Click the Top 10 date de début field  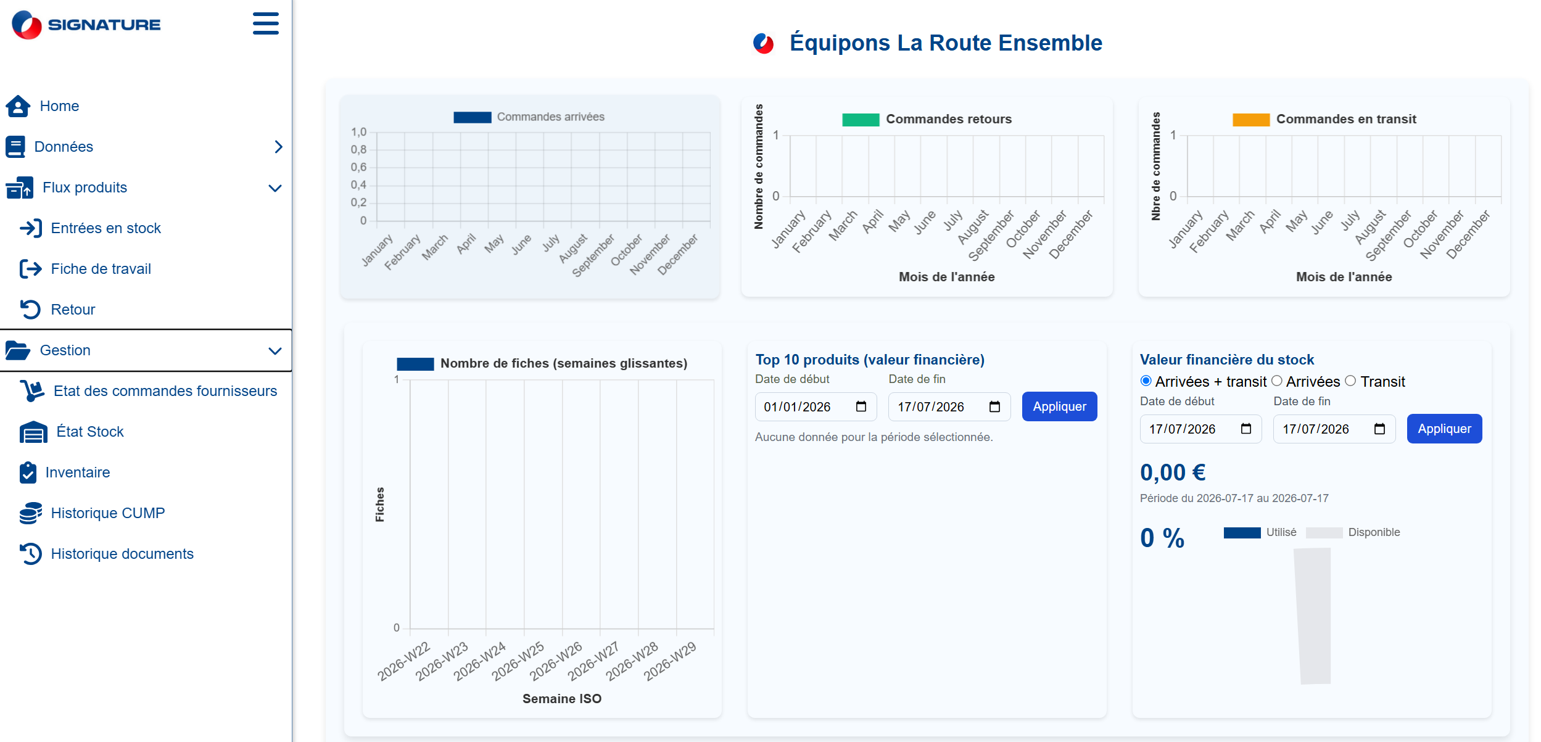pyautogui.click(x=816, y=406)
